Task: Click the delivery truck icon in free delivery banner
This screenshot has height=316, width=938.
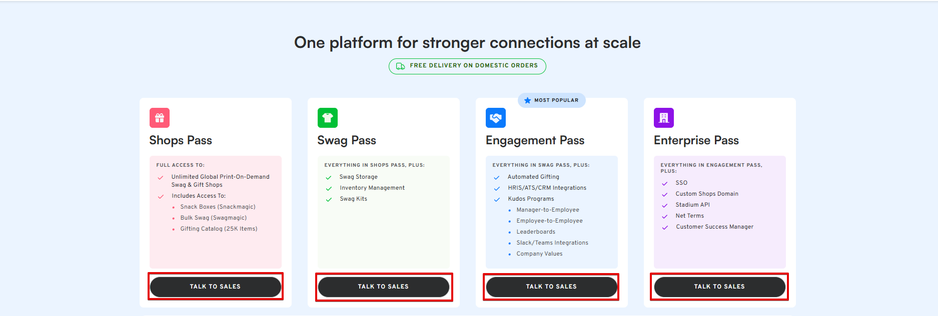Action: point(401,66)
